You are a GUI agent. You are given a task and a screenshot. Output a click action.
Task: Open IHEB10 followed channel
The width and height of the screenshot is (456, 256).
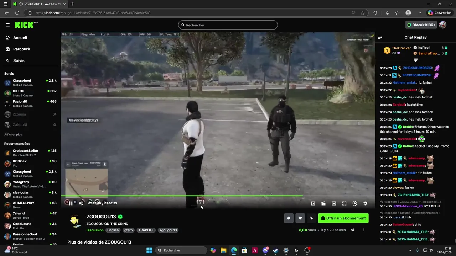[30, 93]
